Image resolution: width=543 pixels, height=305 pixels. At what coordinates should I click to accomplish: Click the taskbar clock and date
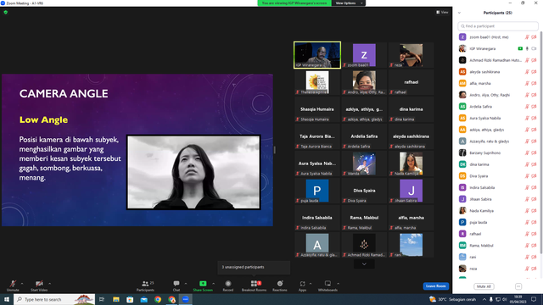(x=518, y=299)
